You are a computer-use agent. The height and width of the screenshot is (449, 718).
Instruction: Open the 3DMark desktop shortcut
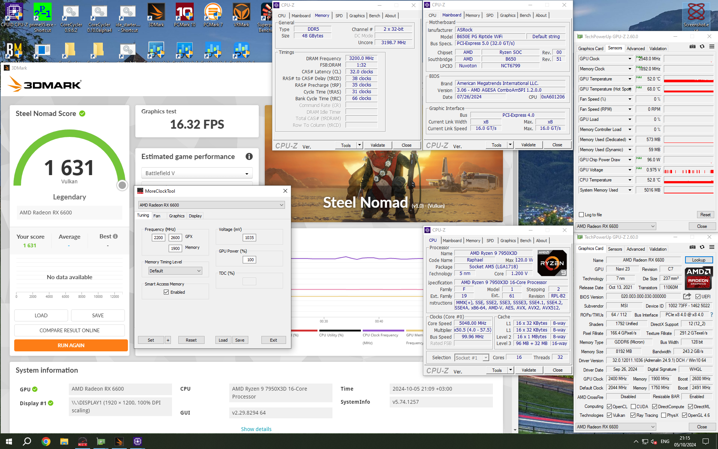pos(156,15)
